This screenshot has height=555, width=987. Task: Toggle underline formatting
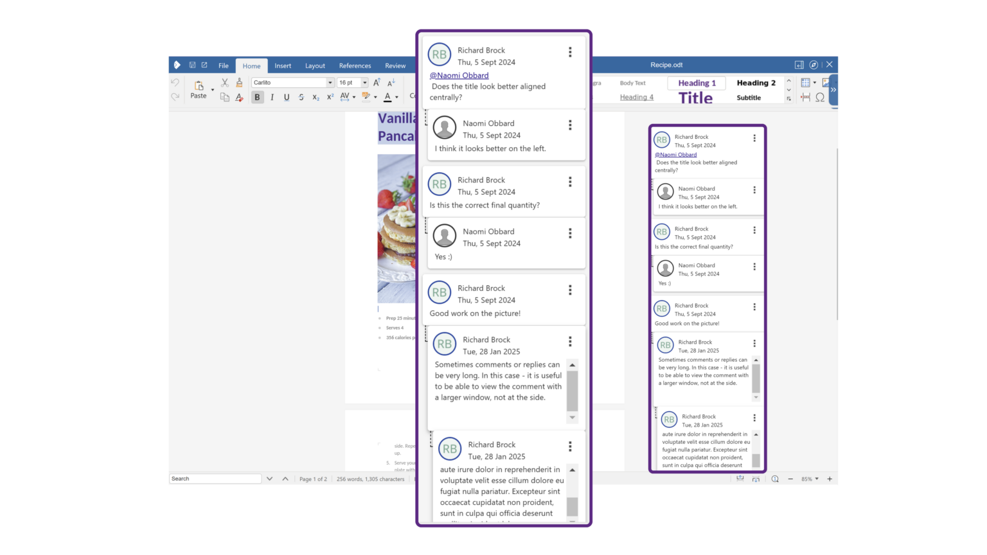(x=287, y=98)
